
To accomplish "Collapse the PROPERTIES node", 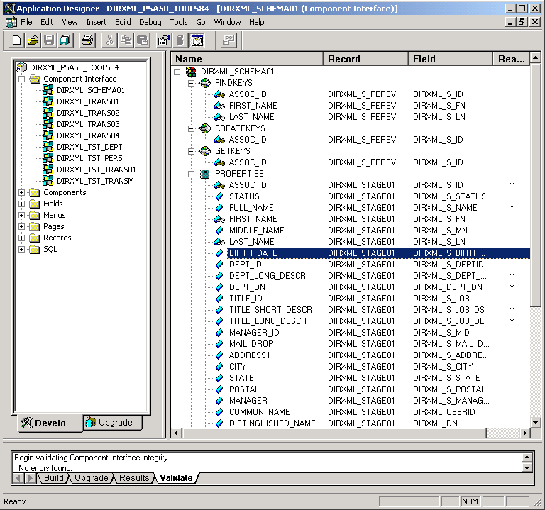I will click(192, 174).
